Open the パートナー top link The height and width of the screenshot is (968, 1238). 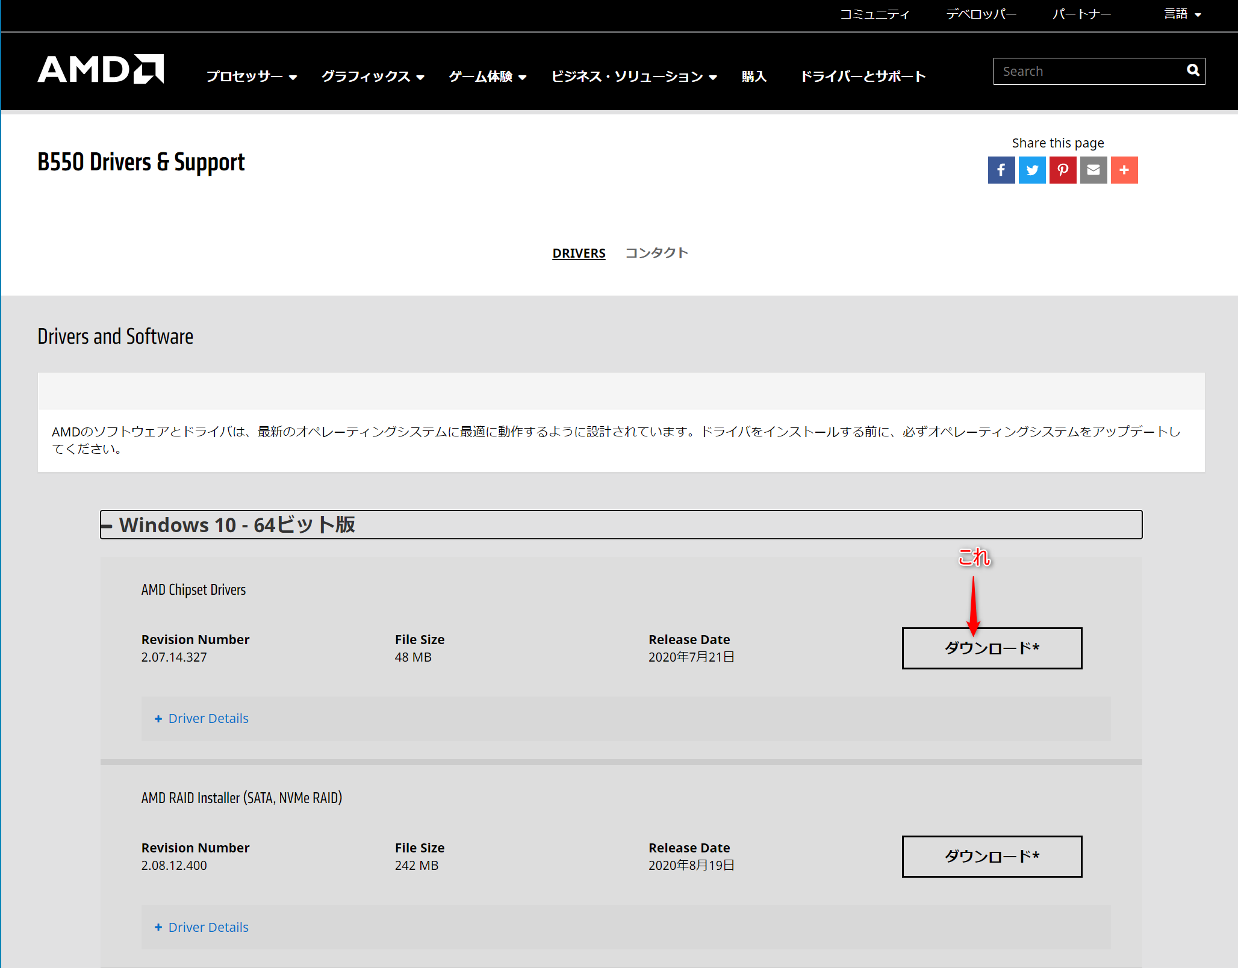click(x=1081, y=14)
